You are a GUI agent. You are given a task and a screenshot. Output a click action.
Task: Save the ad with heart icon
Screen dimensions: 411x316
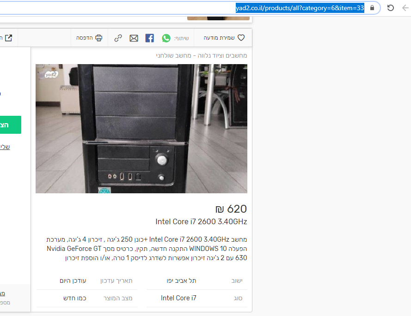tap(241, 38)
